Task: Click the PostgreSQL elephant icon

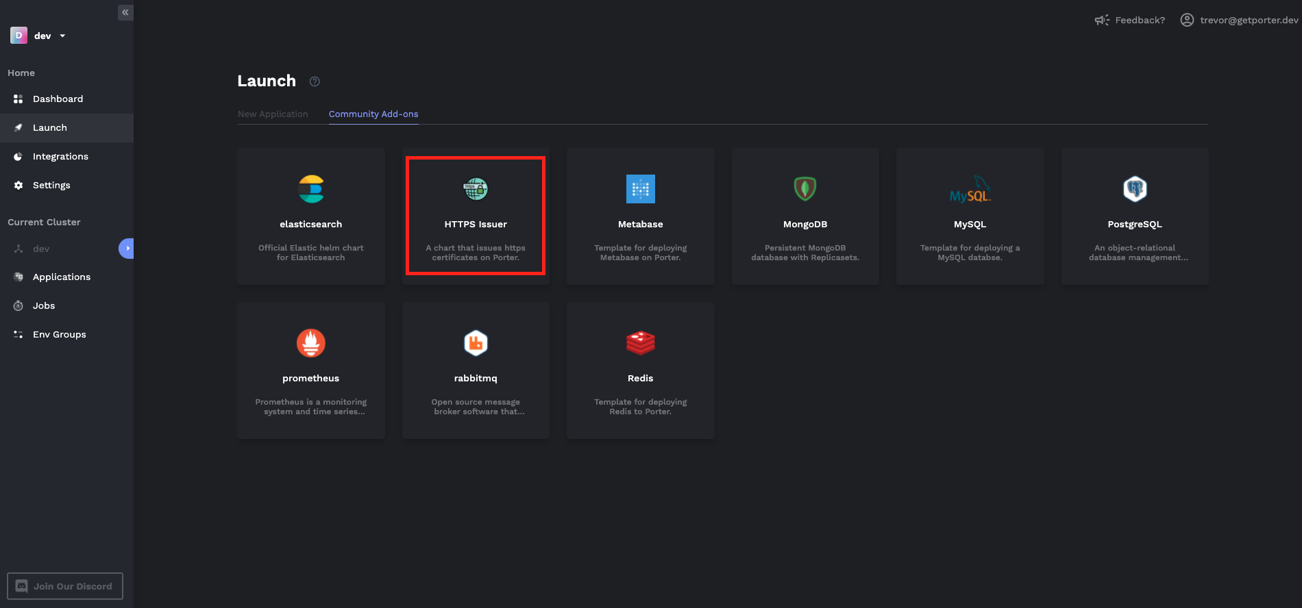Action: pyautogui.click(x=1135, y=189)
